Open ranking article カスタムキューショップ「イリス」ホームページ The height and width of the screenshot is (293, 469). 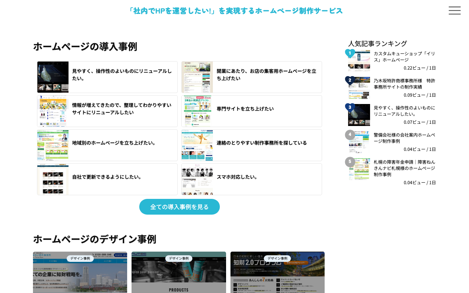point(405,56)
